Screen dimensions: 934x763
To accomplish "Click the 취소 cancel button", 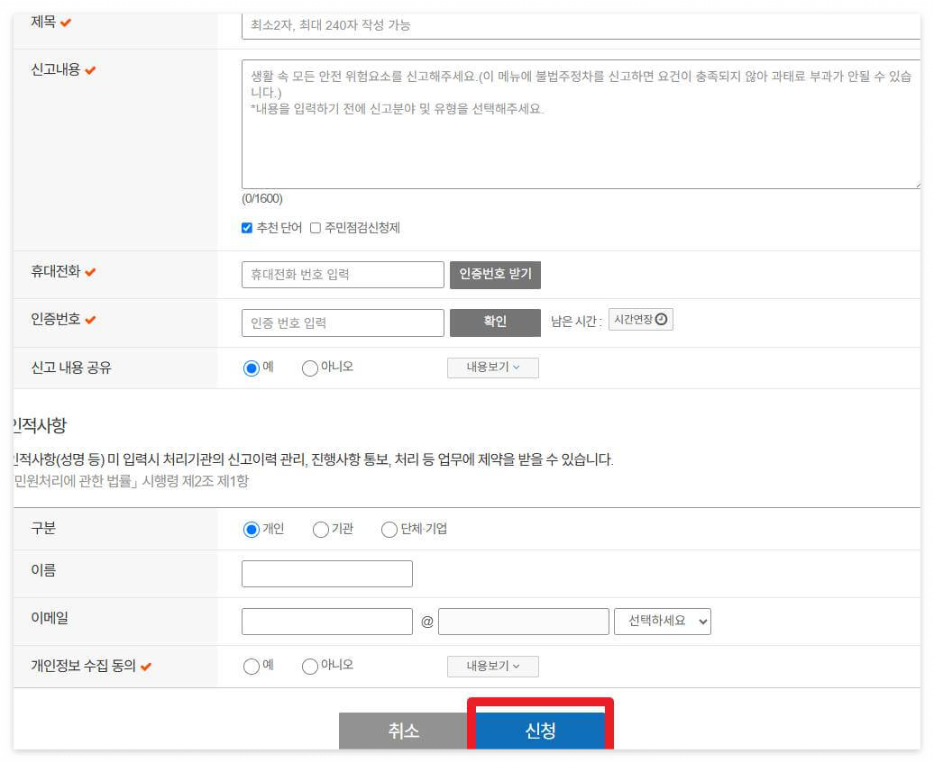I will (x=404, y=731).
